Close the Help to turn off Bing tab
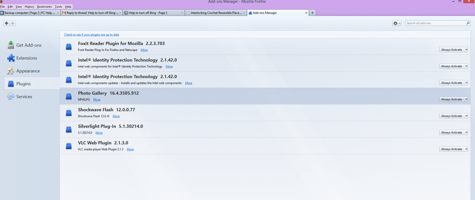Viewport: 475px width, 200px height. pyautogui.click(x=182, y=13)
